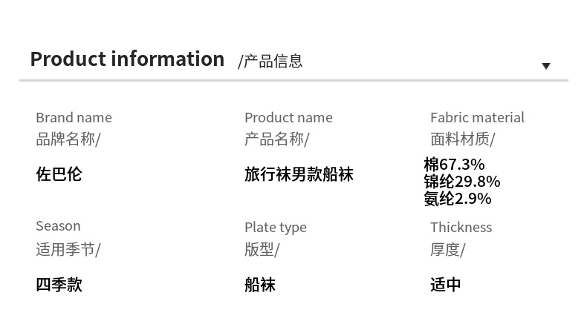Screen dimensions: 587x327
Task: Click the 产品信息 subtitle text
Action: point(270,62)
